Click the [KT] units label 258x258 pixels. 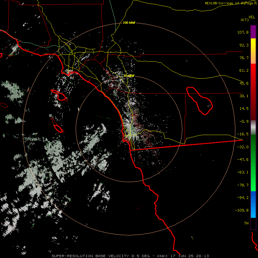click(245, 20)
